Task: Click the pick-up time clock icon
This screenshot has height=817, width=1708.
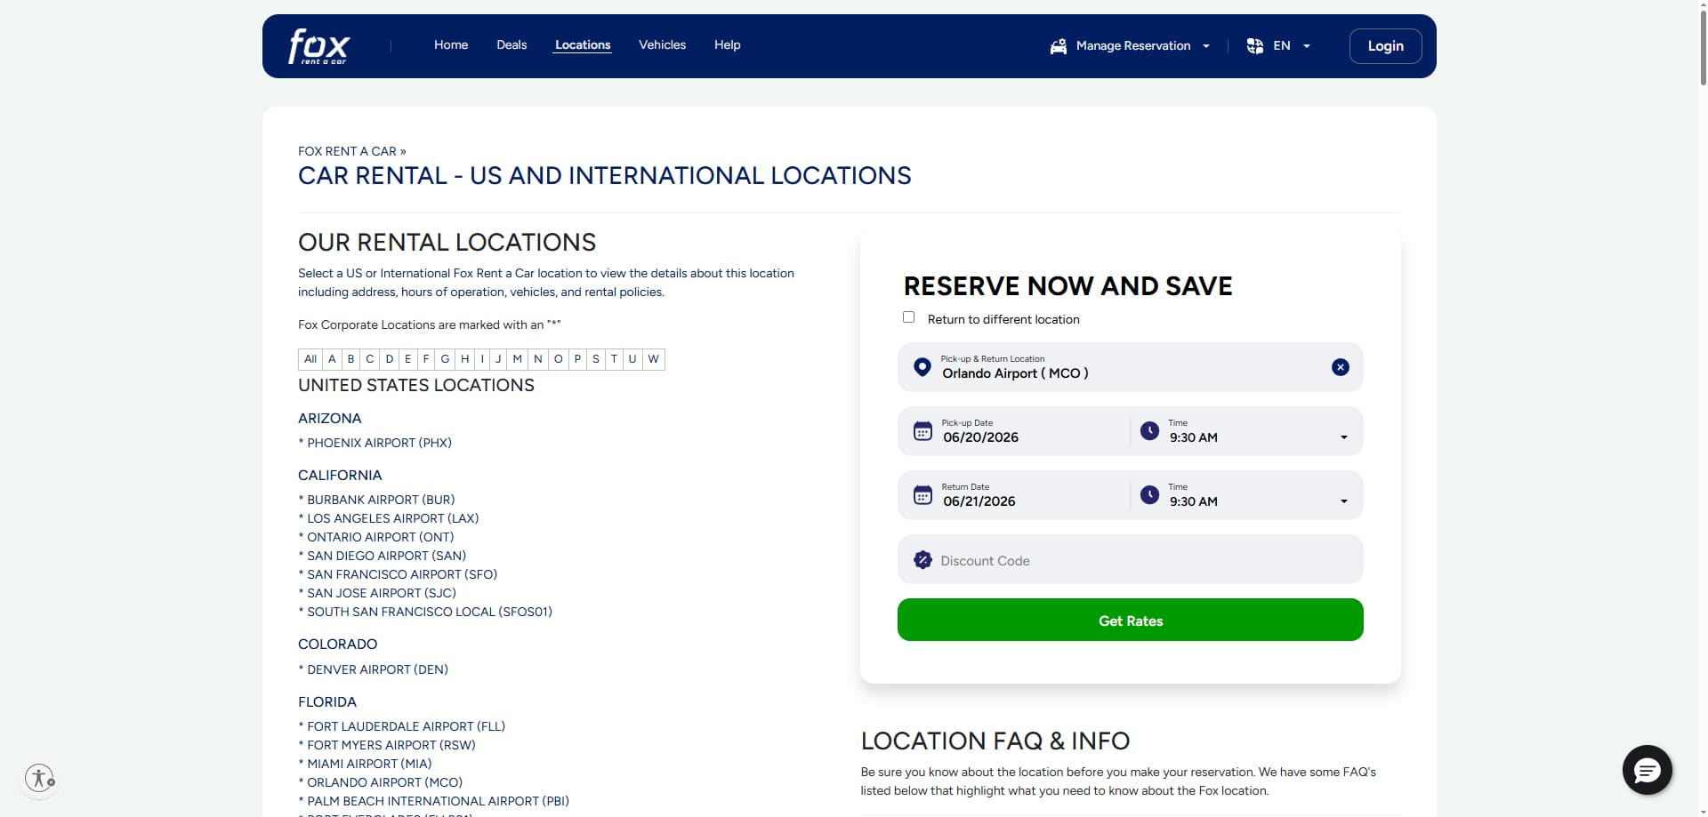Action: point(1149,431)
